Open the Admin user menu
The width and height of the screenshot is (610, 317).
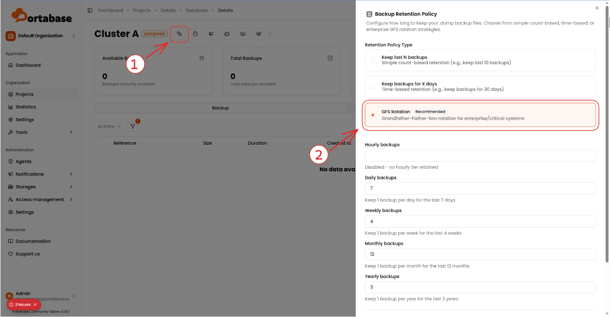coord(41,296)
